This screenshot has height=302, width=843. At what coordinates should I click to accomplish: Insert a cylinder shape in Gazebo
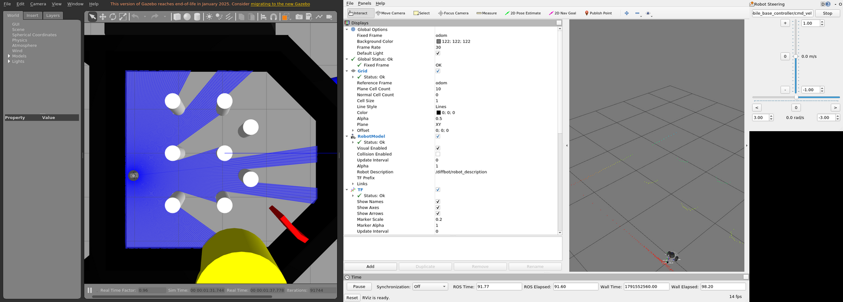pos(197,16)
